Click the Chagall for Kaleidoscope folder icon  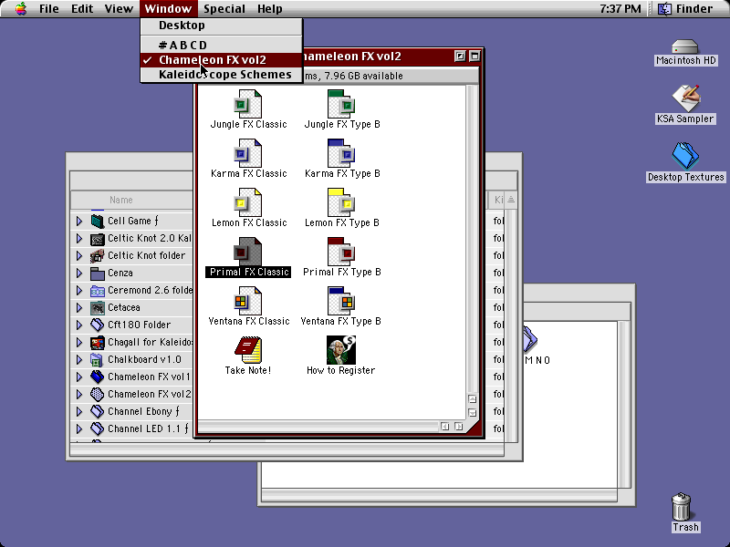tap(98, 343)
